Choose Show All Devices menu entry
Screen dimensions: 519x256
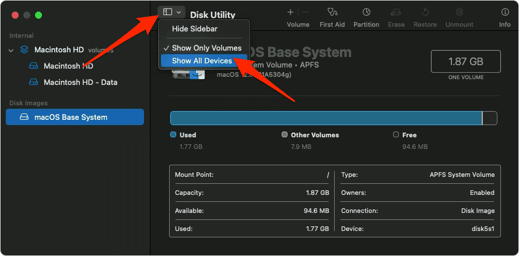(202, 61)
